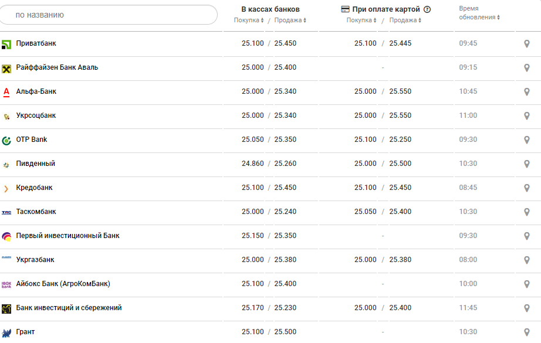Click the map marker for OTP Bank
Image resolution: width=541 pixels, height=343 pixels.
pos(526,140)
